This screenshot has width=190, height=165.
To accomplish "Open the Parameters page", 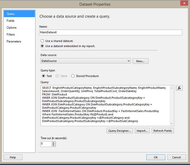I will (14, 41).
